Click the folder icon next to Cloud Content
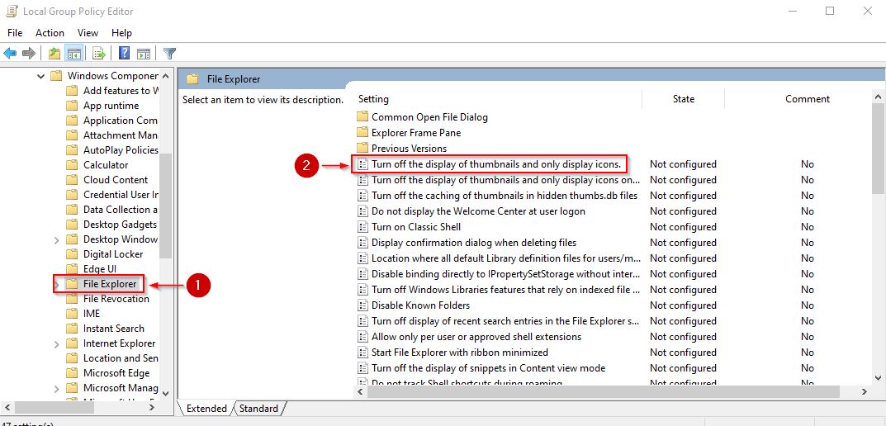The width and height of the screenshot is (886, 426). click(x=72, y=180)
